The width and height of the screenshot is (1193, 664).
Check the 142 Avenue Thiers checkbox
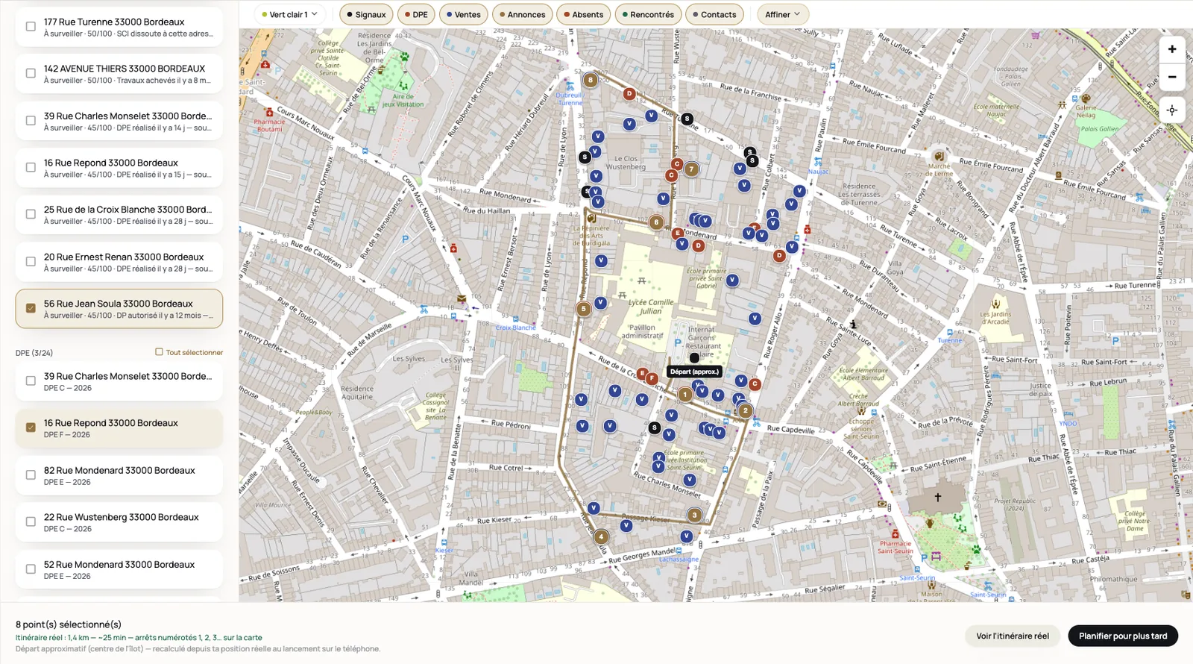click(31, 73)
